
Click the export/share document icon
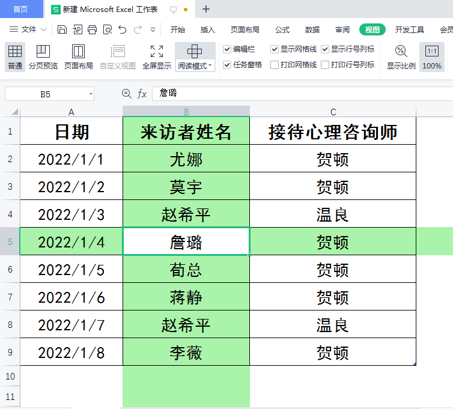coord(78,29)
